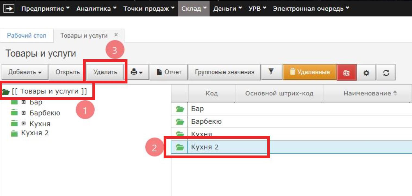Expand the Барбекю tree node
Image resolution: width=412 pixels, height=196 pixels.
(x=24, y=113)
